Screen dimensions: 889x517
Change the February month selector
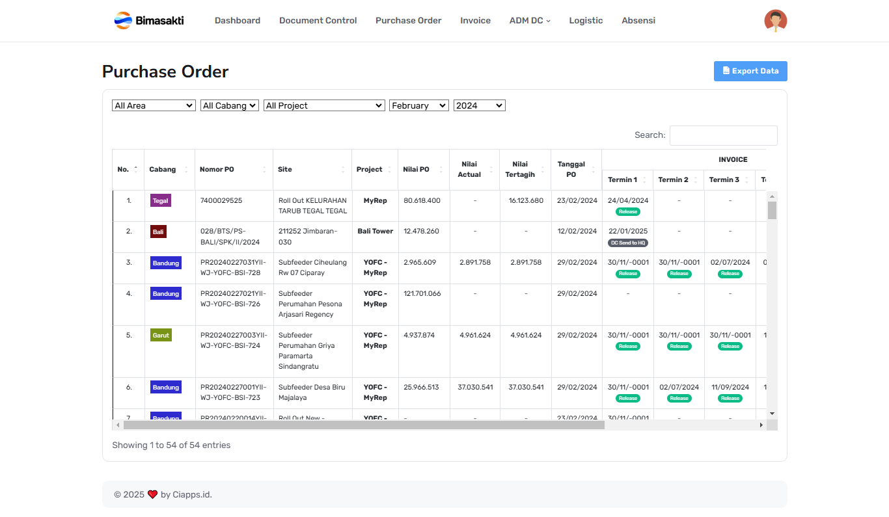(x=418, y=105)
